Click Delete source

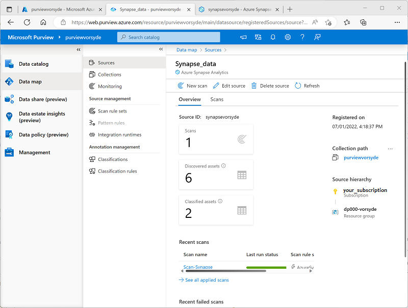(x=270, y=86)
